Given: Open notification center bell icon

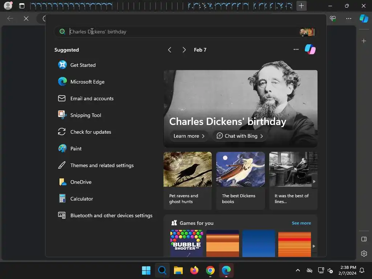Looking at the screenshot, I should pos(362,270).
